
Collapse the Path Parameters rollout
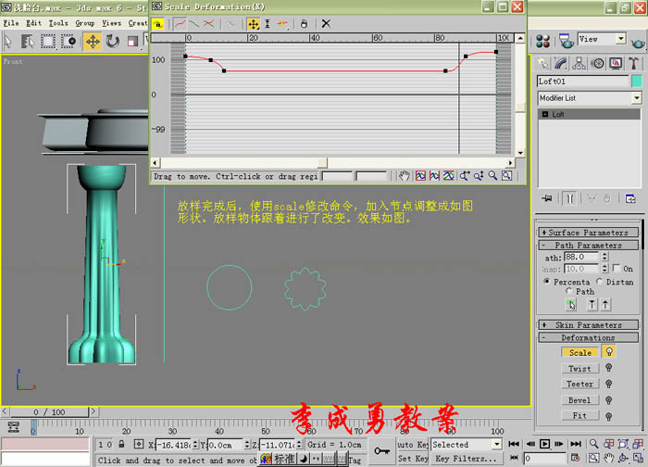(589, 246)
